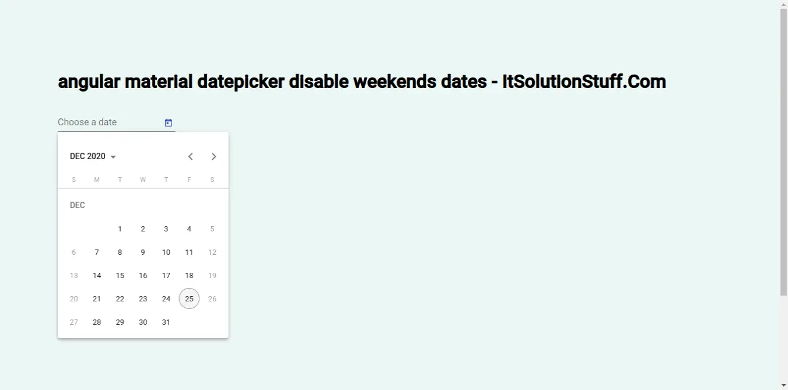Click the scroll-up arrow on the scrollbar
The image size is (788, 390).
point(783,4)
